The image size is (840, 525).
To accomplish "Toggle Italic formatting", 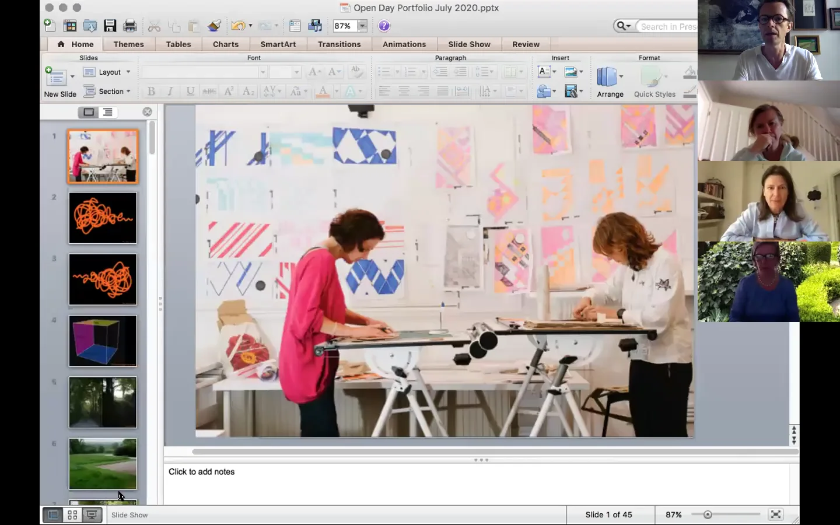I will pos(170,91).
